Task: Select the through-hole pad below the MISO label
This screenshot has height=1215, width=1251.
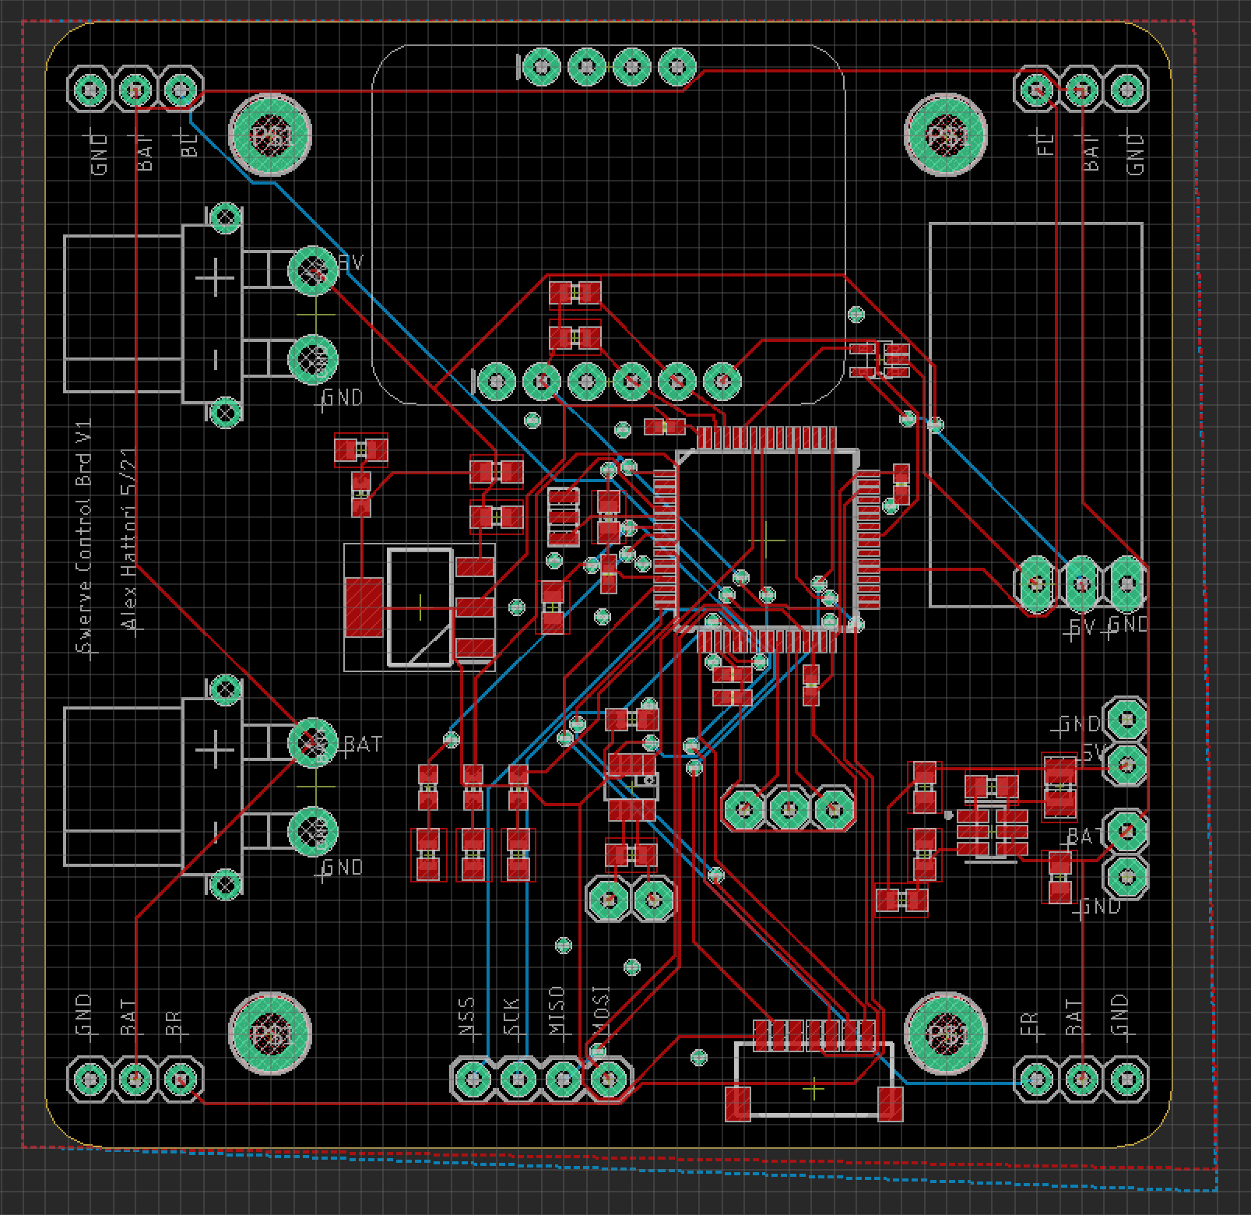Action: (564, 1079)
